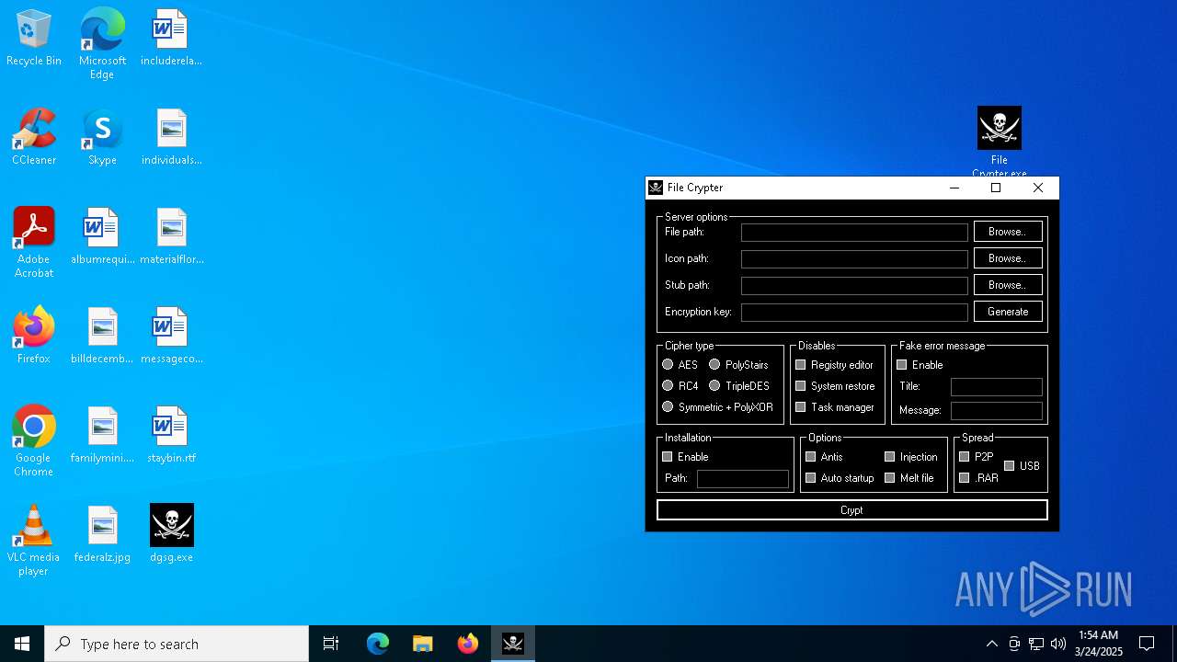Screen dimensions: 1177x662
Task: Open the Skype desktop shortcut
Action: coord(102,137)
